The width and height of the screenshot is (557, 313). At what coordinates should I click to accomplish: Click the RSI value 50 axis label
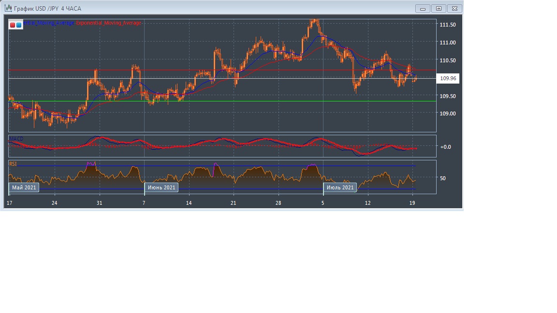coord(443,178)
